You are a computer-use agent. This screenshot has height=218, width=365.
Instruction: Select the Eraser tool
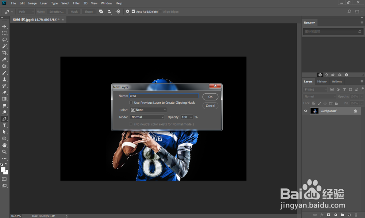[x=4, y=92]
